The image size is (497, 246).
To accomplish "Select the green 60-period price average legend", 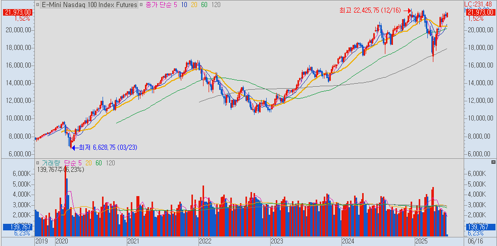I will click(x=205, y=5).
